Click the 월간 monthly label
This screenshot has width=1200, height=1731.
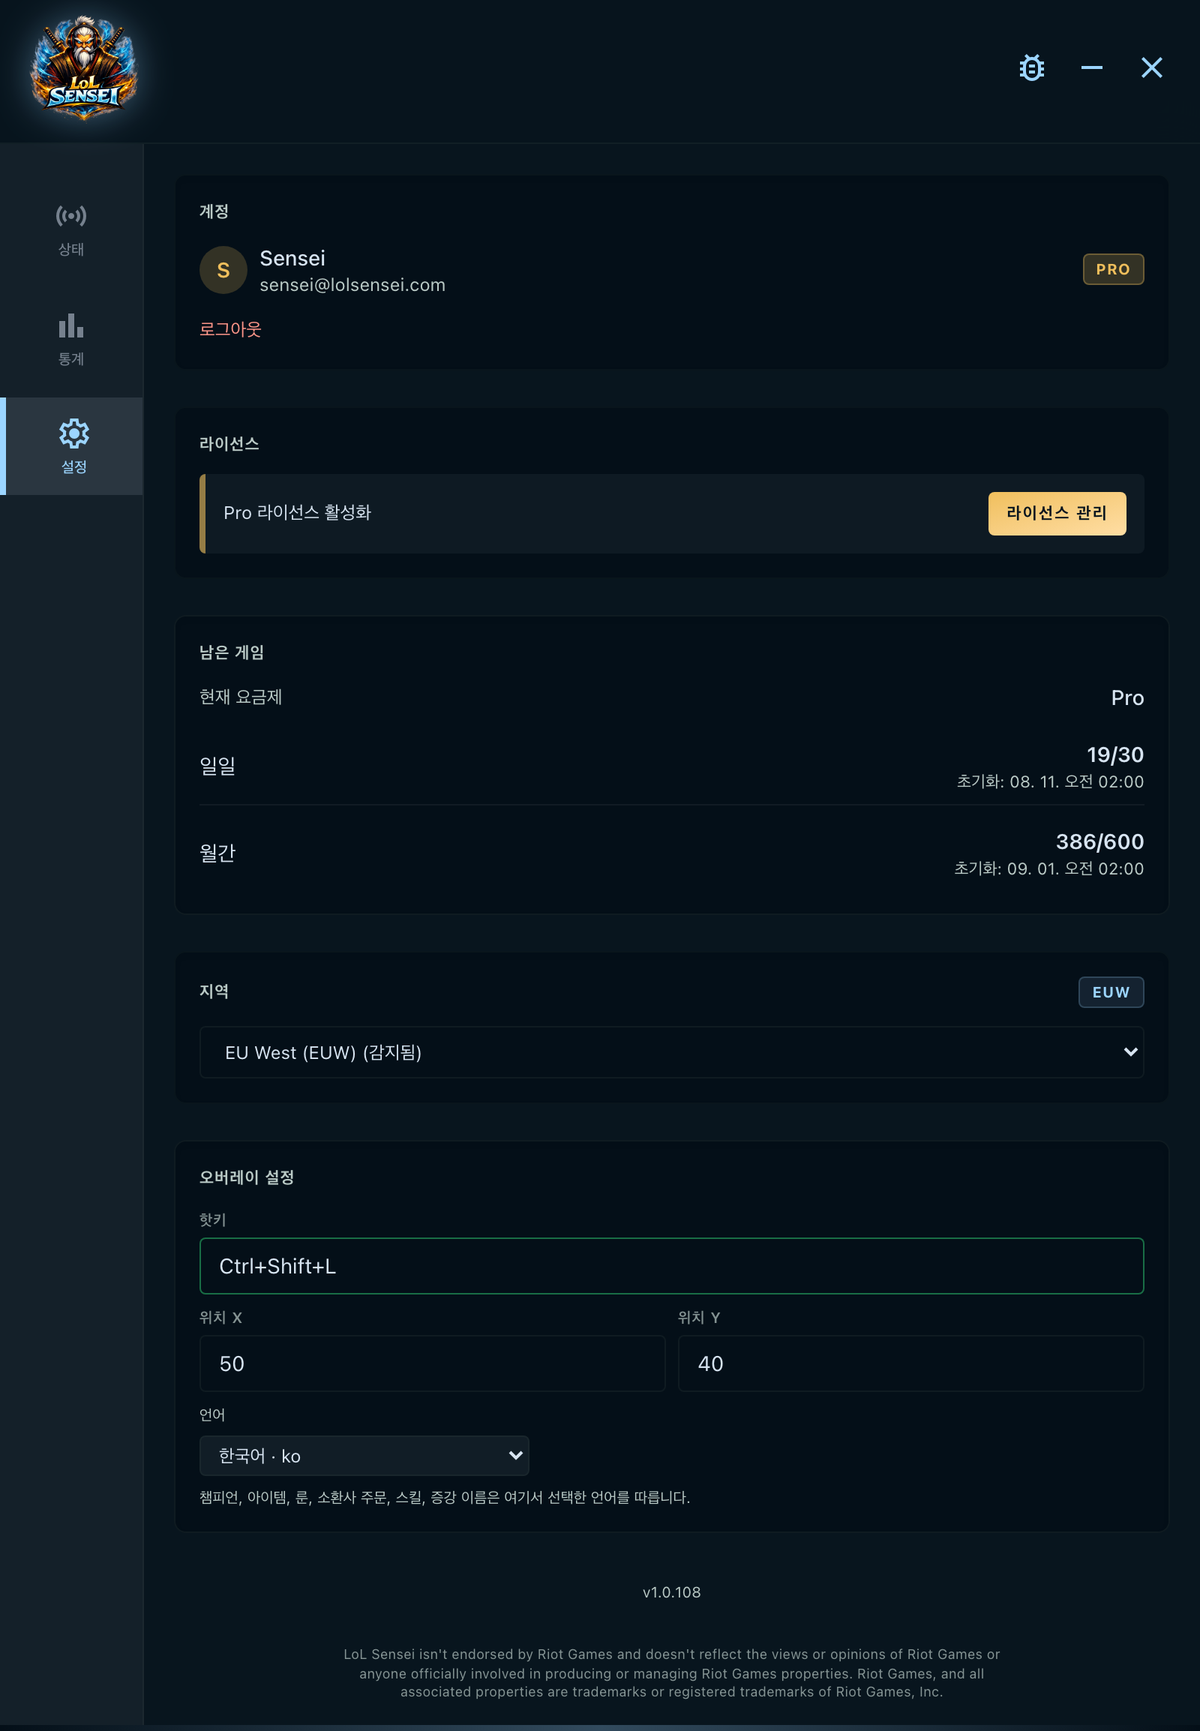(x=217, y=853)
